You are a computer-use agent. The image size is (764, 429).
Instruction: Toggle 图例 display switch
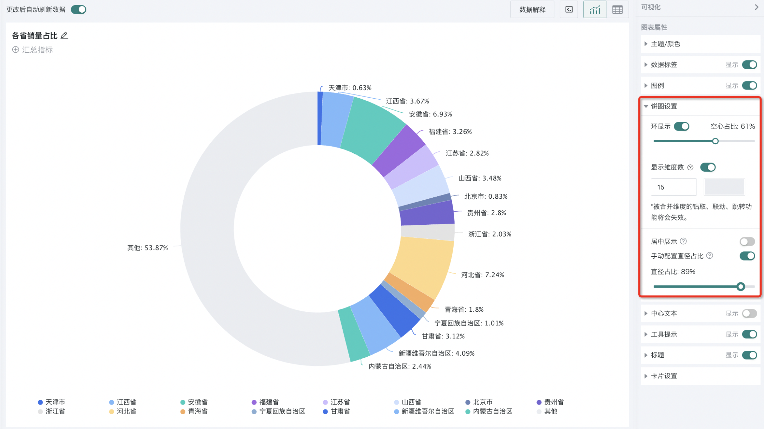[x=750, y=85]
